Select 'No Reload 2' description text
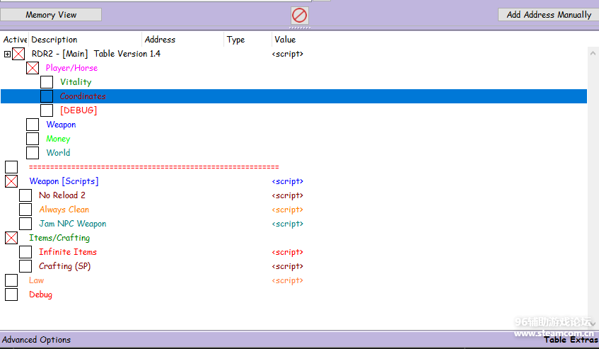The image size is (599, 349). 62,195
